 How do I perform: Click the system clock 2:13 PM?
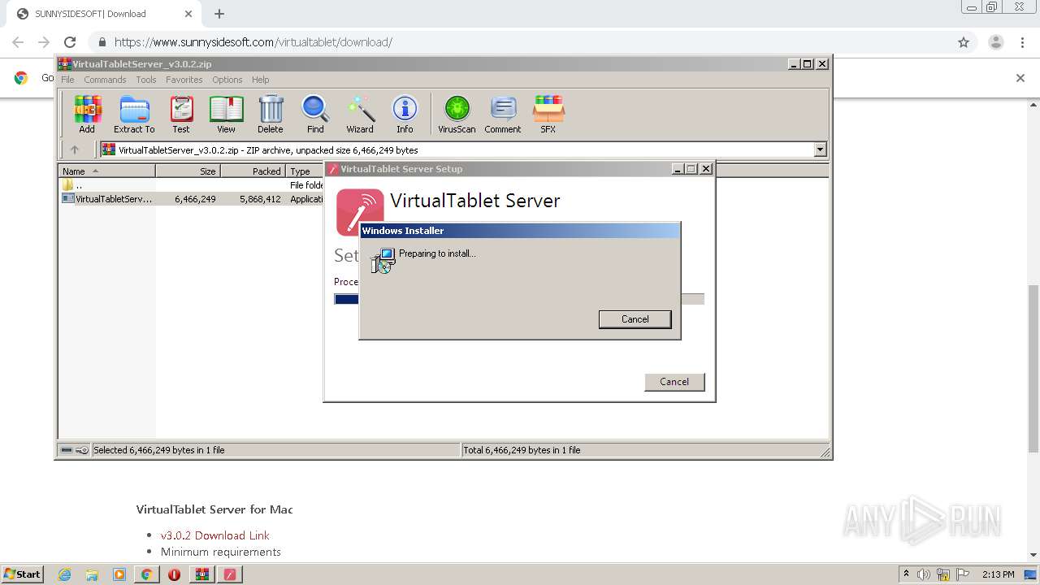point(999,574)
